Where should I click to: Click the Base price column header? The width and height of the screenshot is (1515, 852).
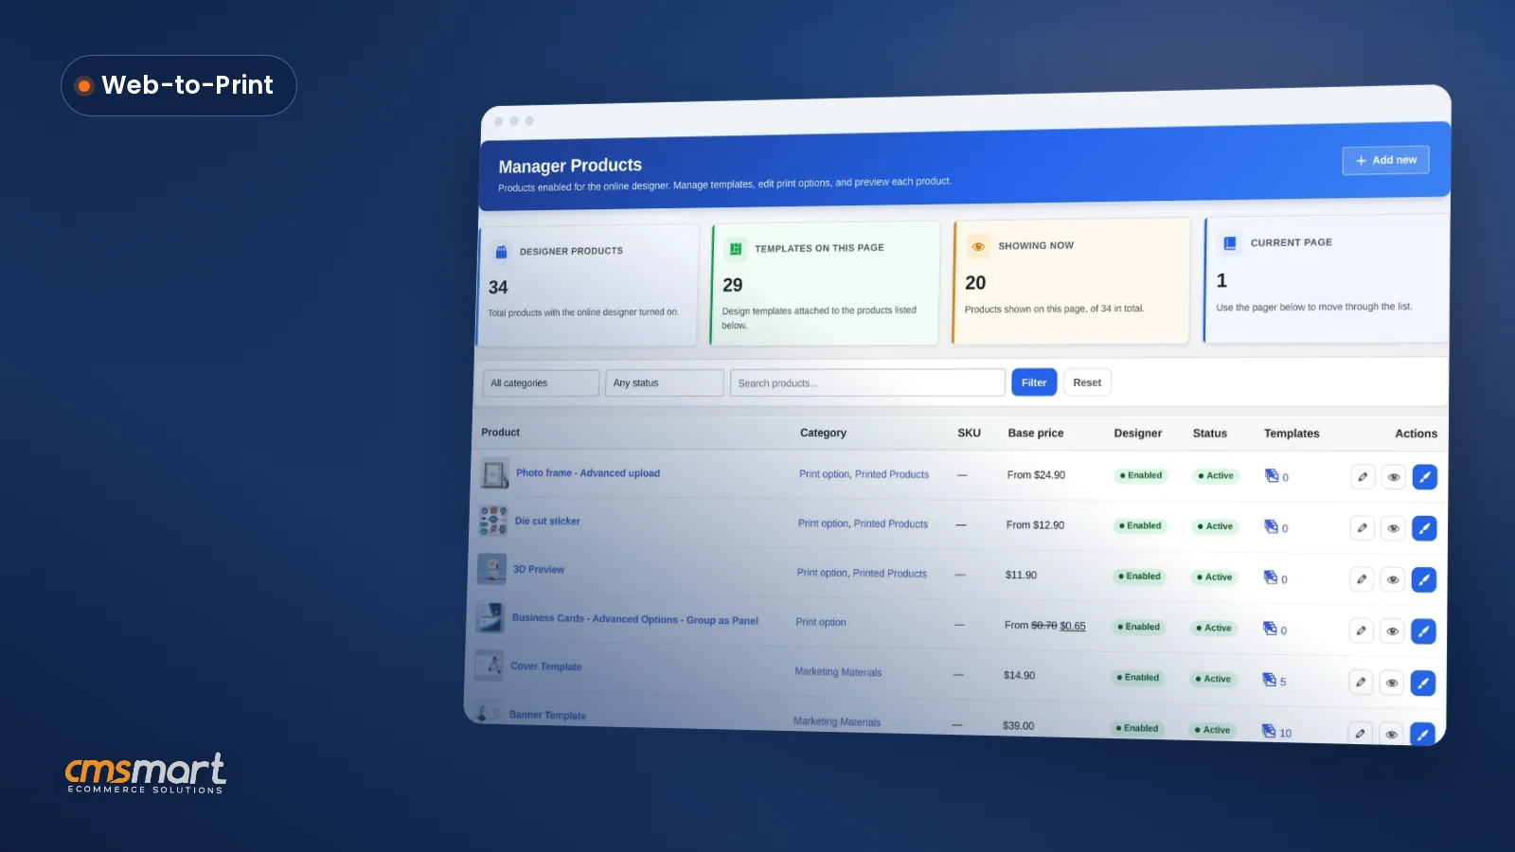[1036, 433]
